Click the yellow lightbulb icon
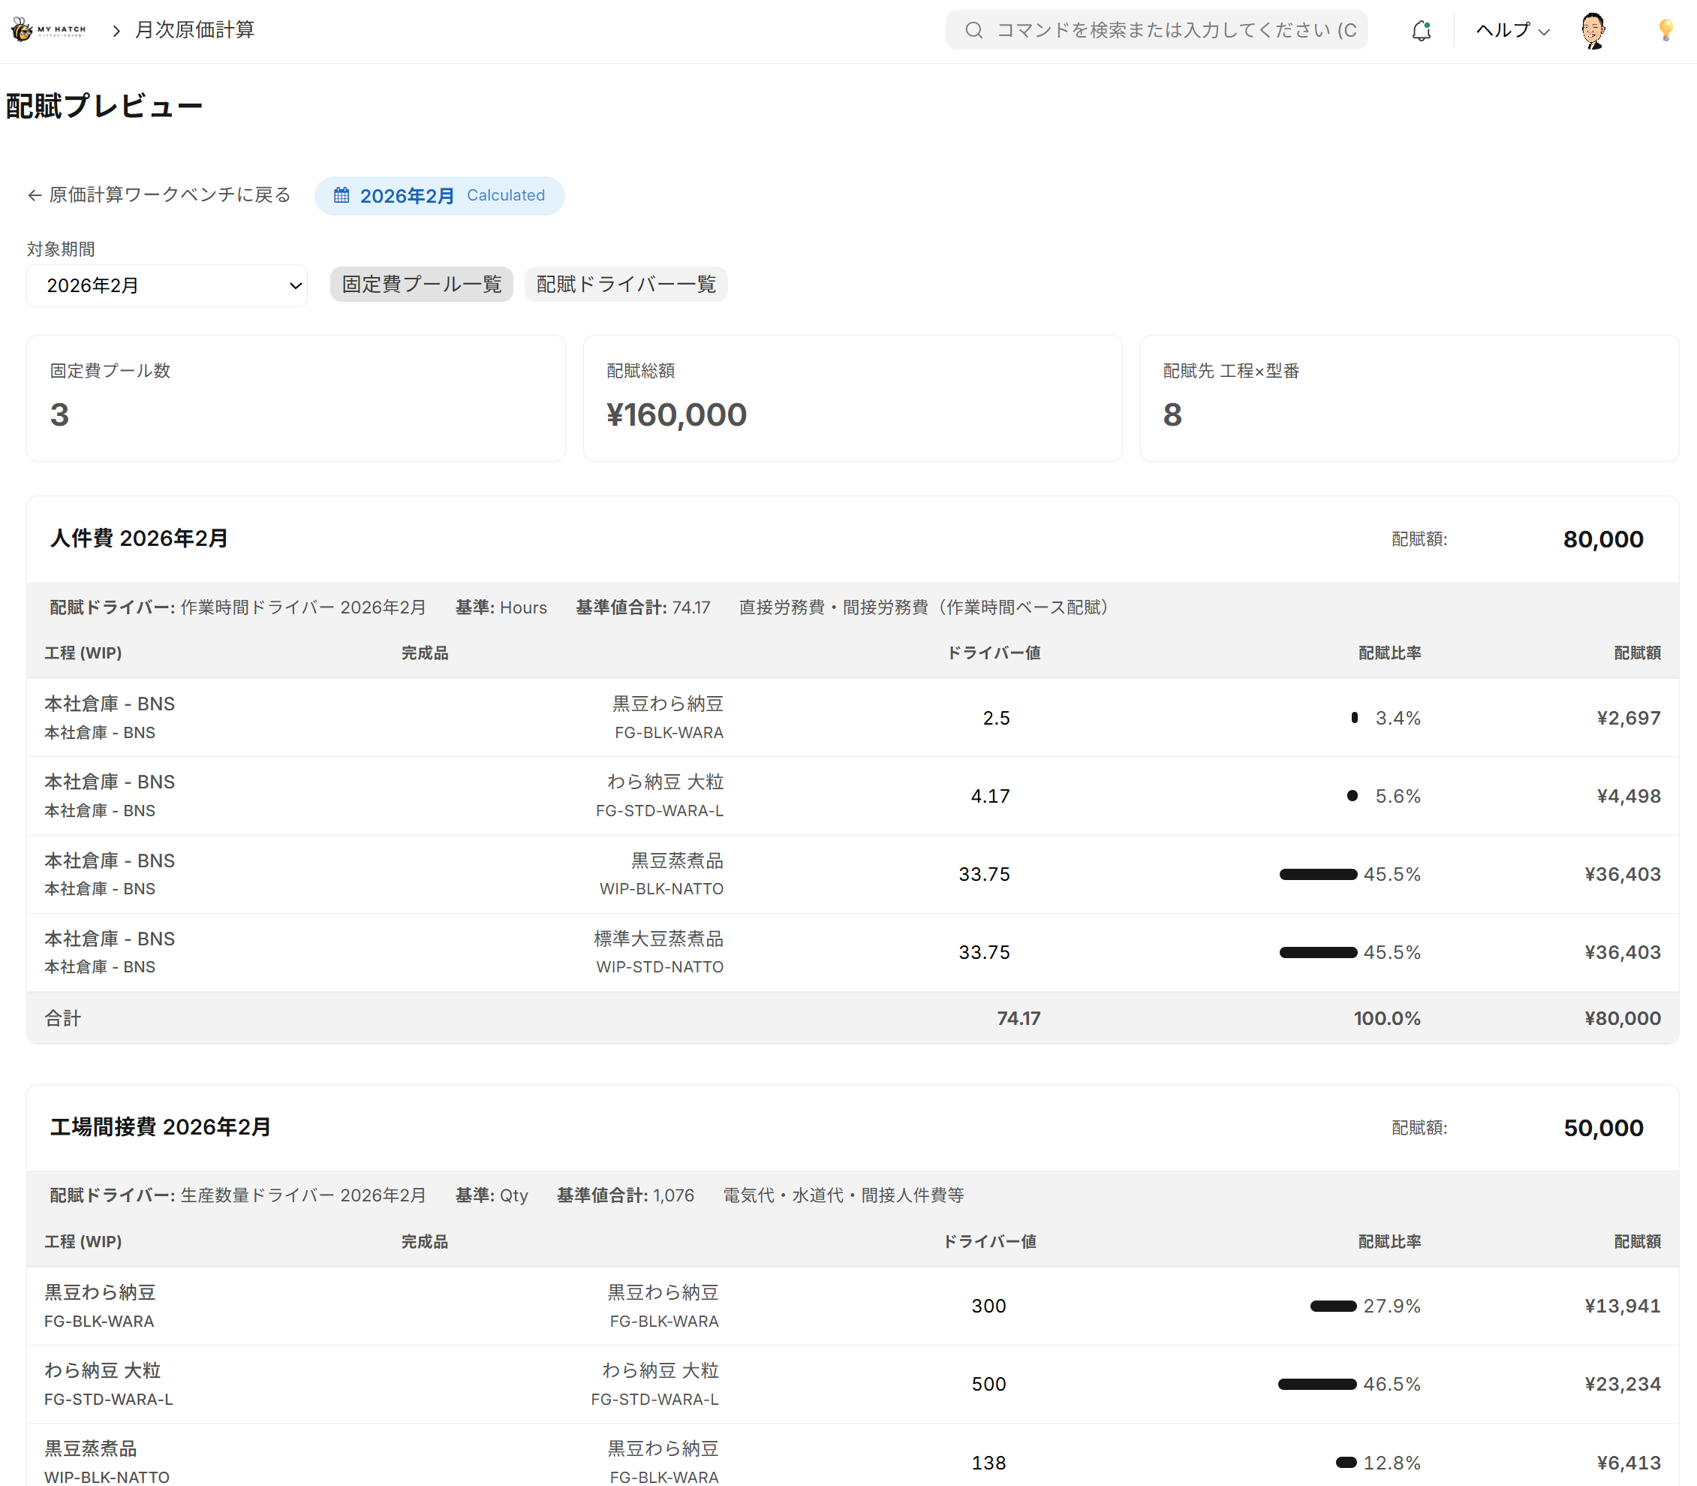 coord(1665,31)
